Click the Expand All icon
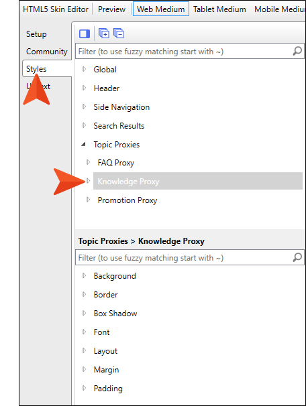 [104, 33]
